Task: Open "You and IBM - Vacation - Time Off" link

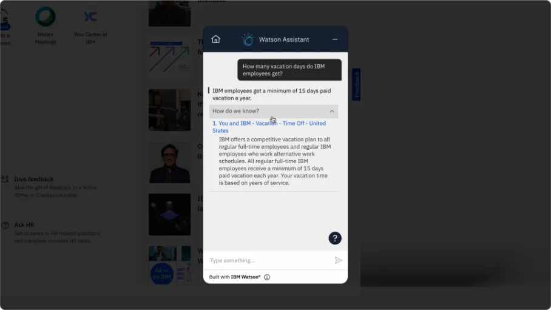Action: pos(269,127)
